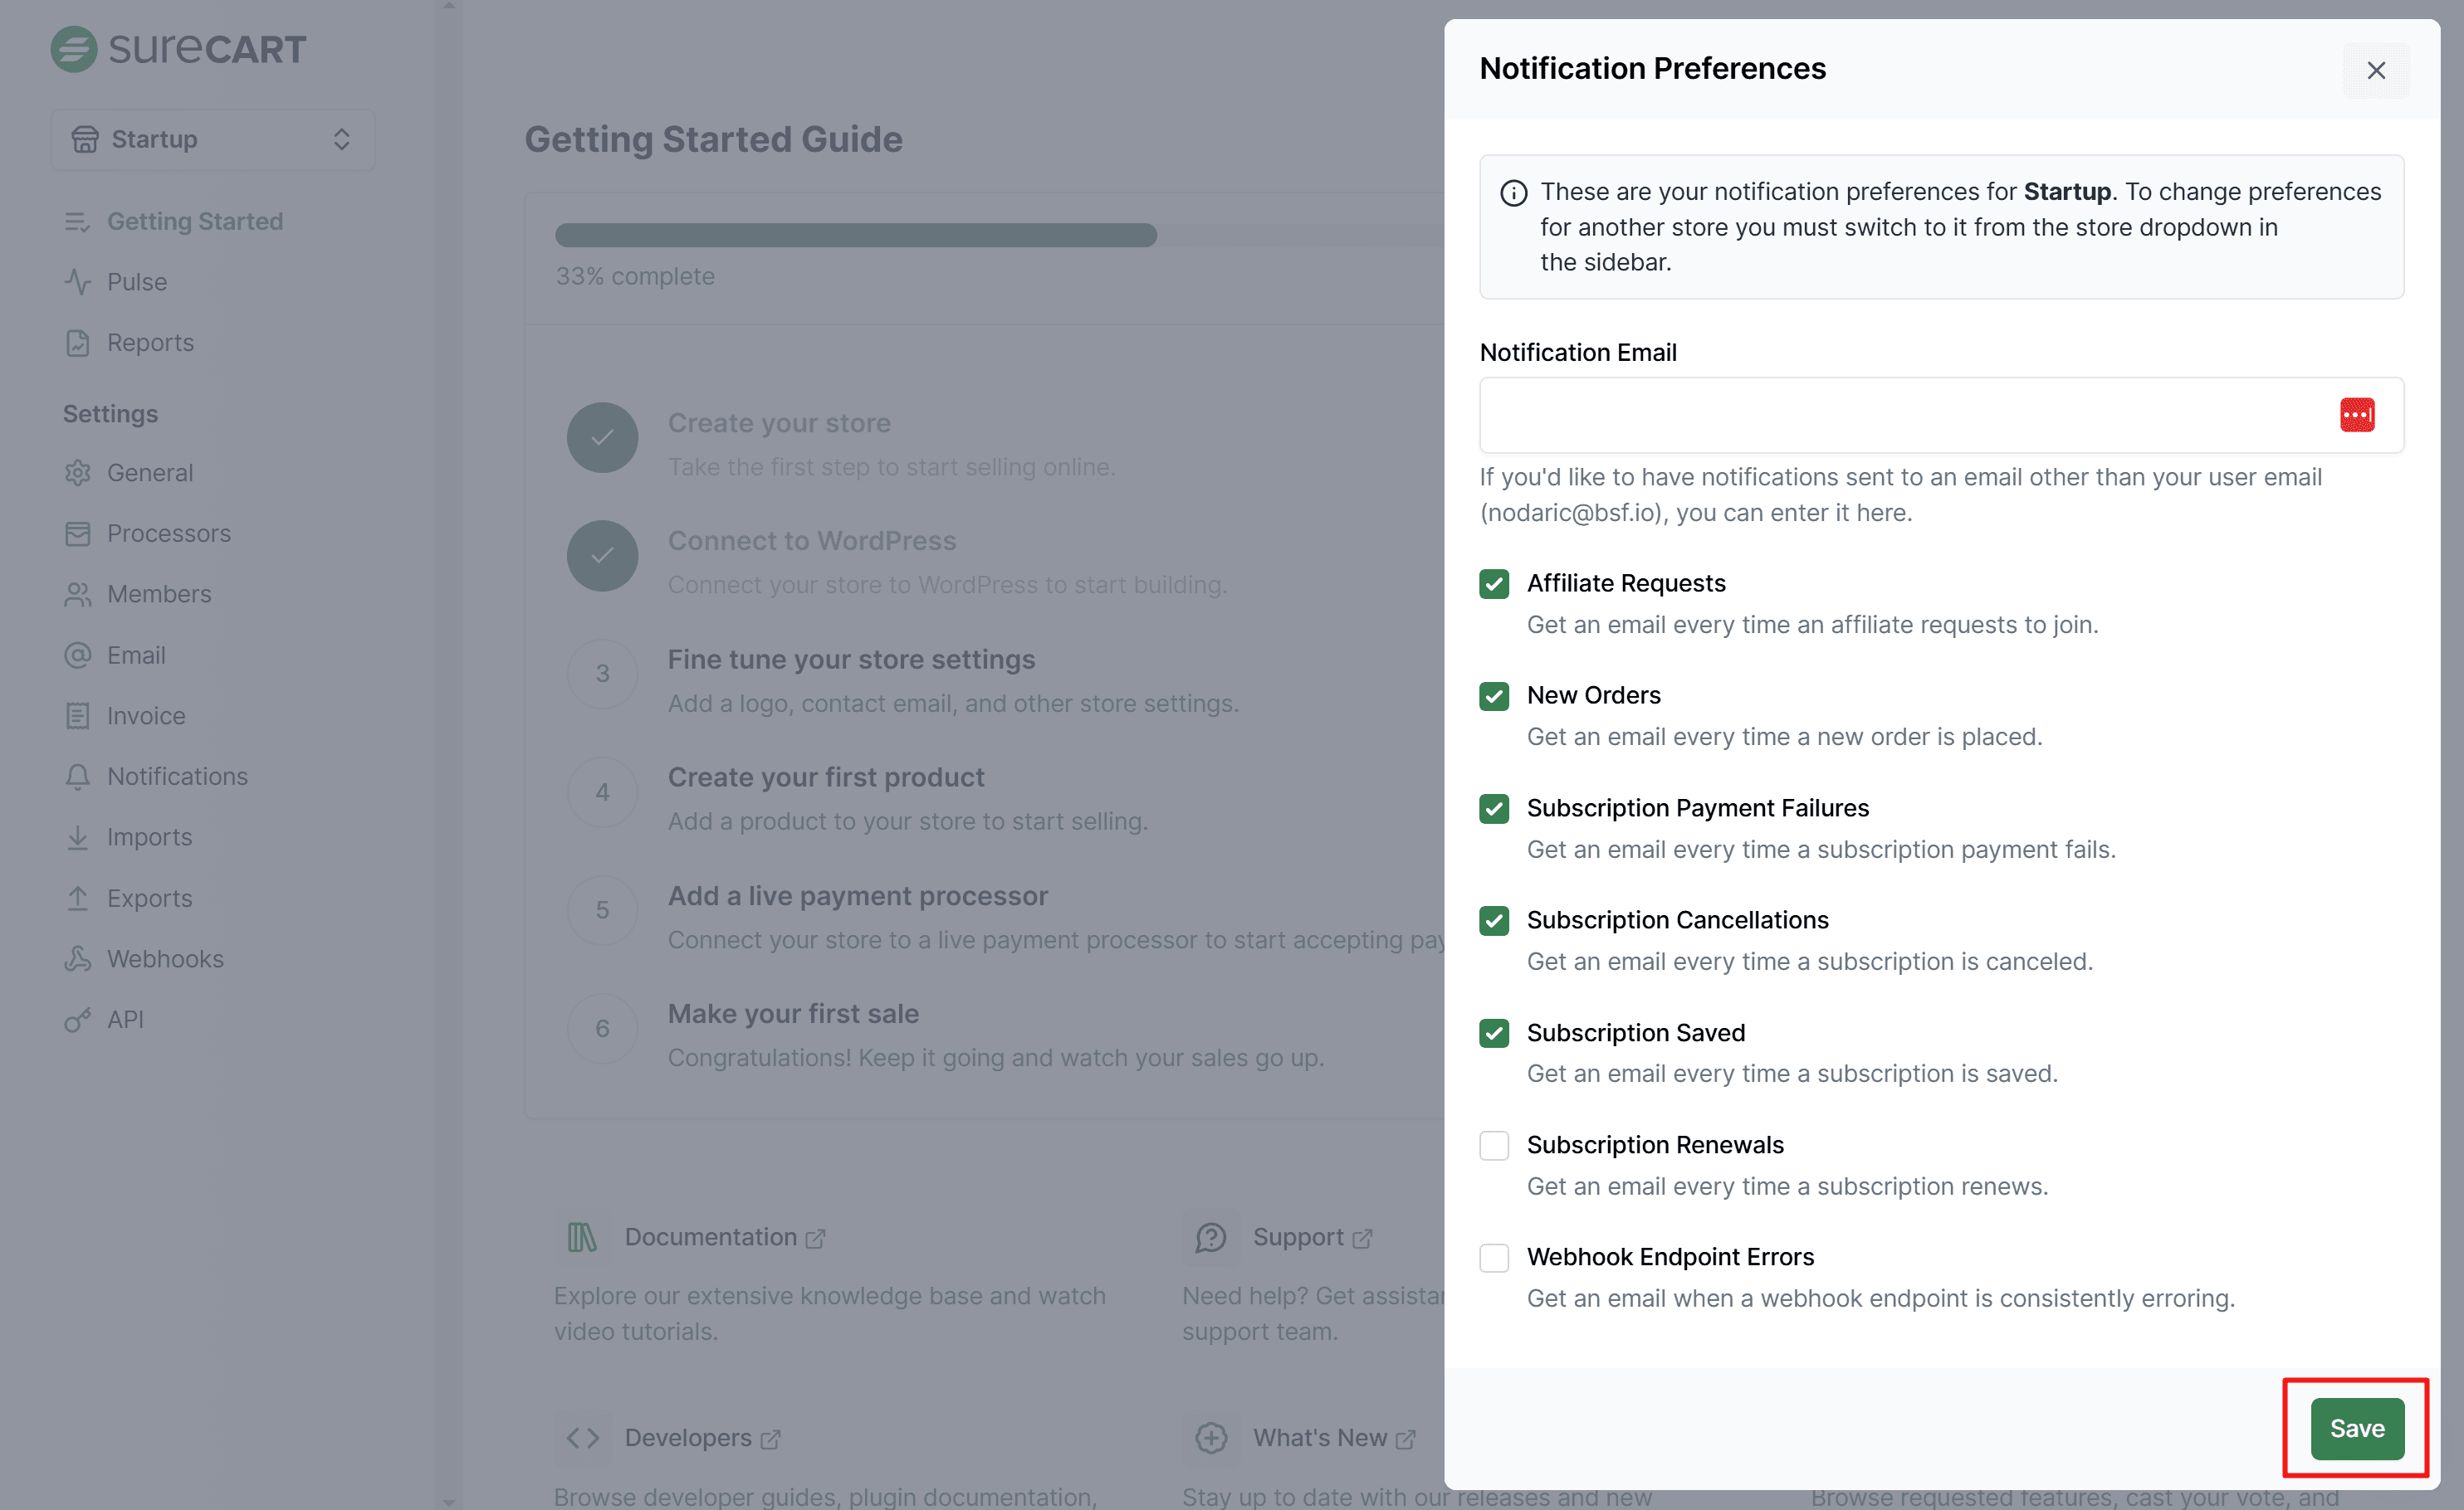Click the setup progress bar
Screen dimensions: 2464x1510
pos(855,236)
